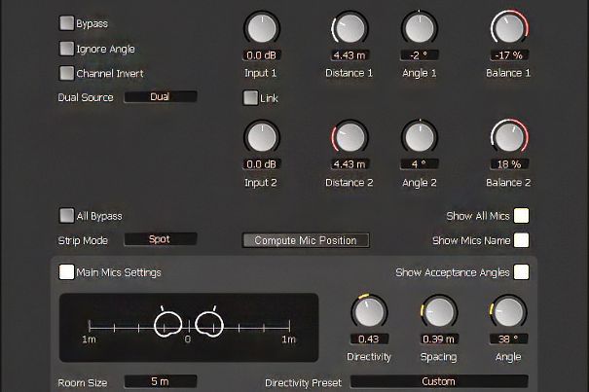The image size is (589, 392).
Task: Open the Dual Source dropdown
Action: point(160,97)
